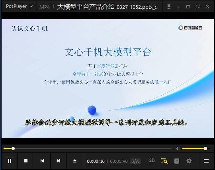Open the gear control panel
215x170 pixels.
click(x=189, y=161)
